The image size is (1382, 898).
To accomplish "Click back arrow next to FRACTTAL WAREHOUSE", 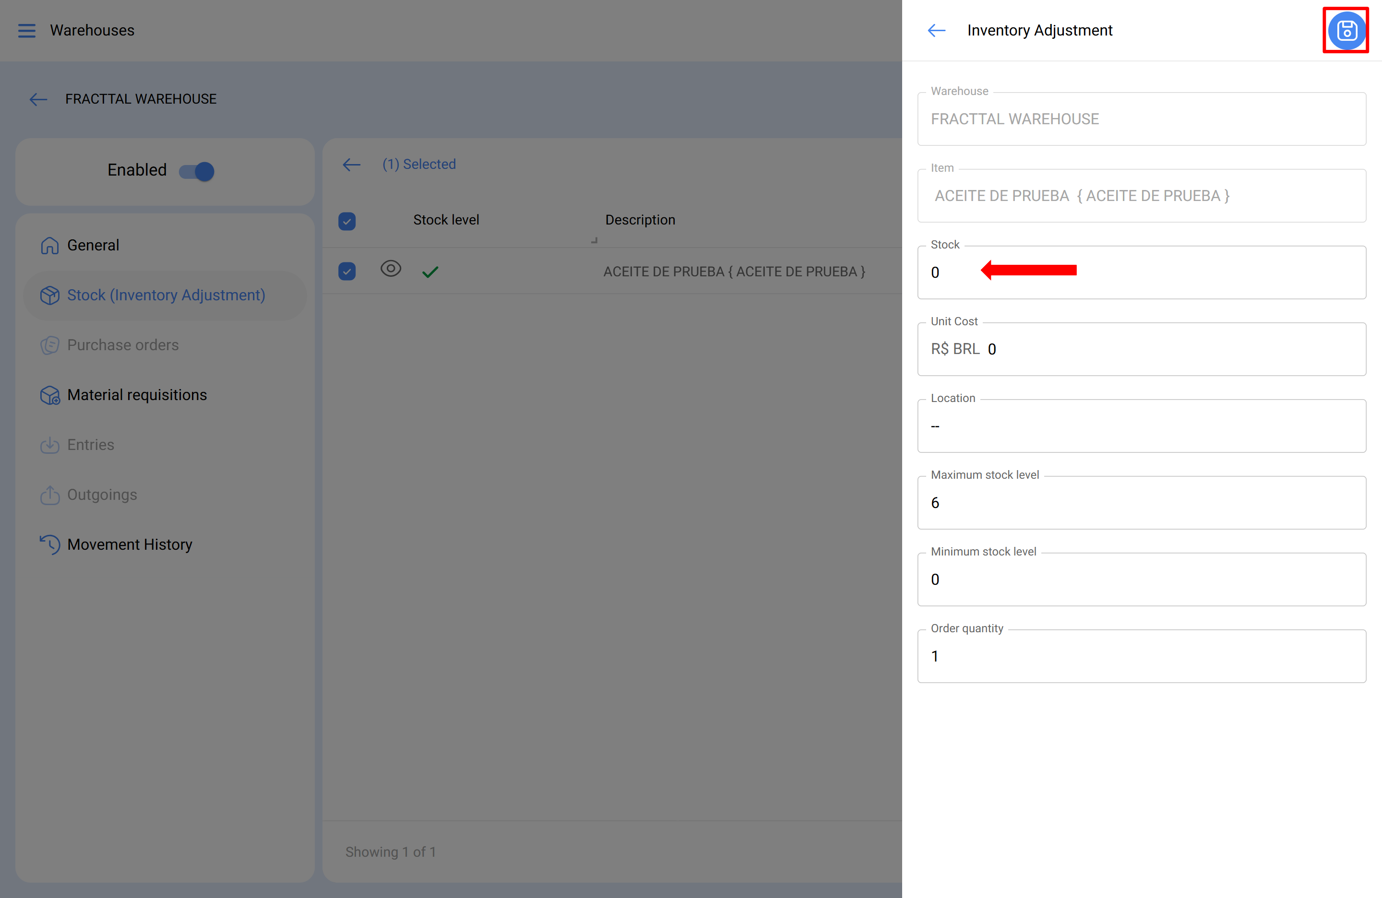I will [x=38, y=99].
